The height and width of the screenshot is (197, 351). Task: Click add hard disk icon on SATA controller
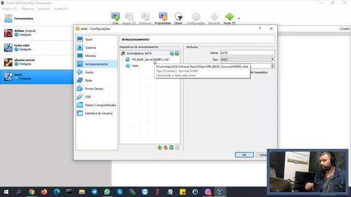(x=177, y=54)
